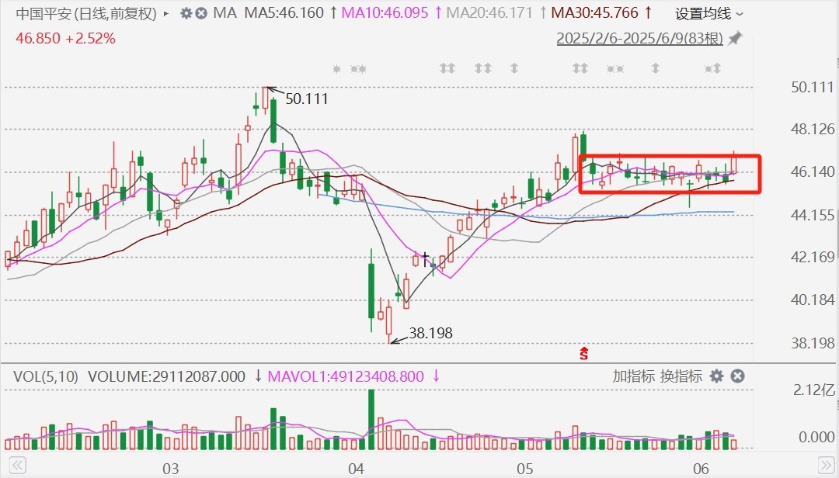Select the MA20:46.171 moving average label
839x478 pixels.
[489, 13]
